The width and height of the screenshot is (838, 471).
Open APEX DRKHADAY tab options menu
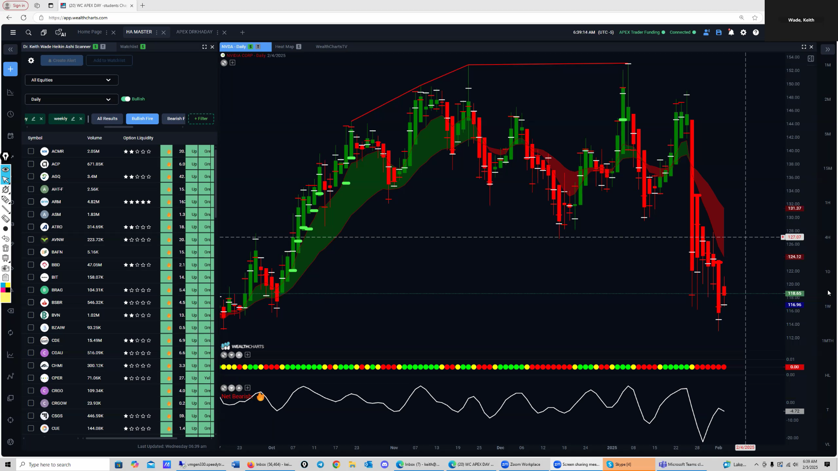point(217,32)
